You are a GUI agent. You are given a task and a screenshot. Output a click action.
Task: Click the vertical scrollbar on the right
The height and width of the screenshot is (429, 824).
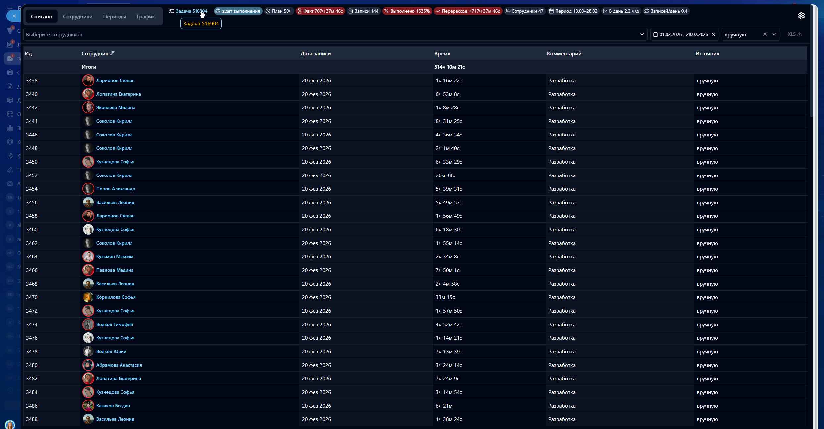point(811,66)
